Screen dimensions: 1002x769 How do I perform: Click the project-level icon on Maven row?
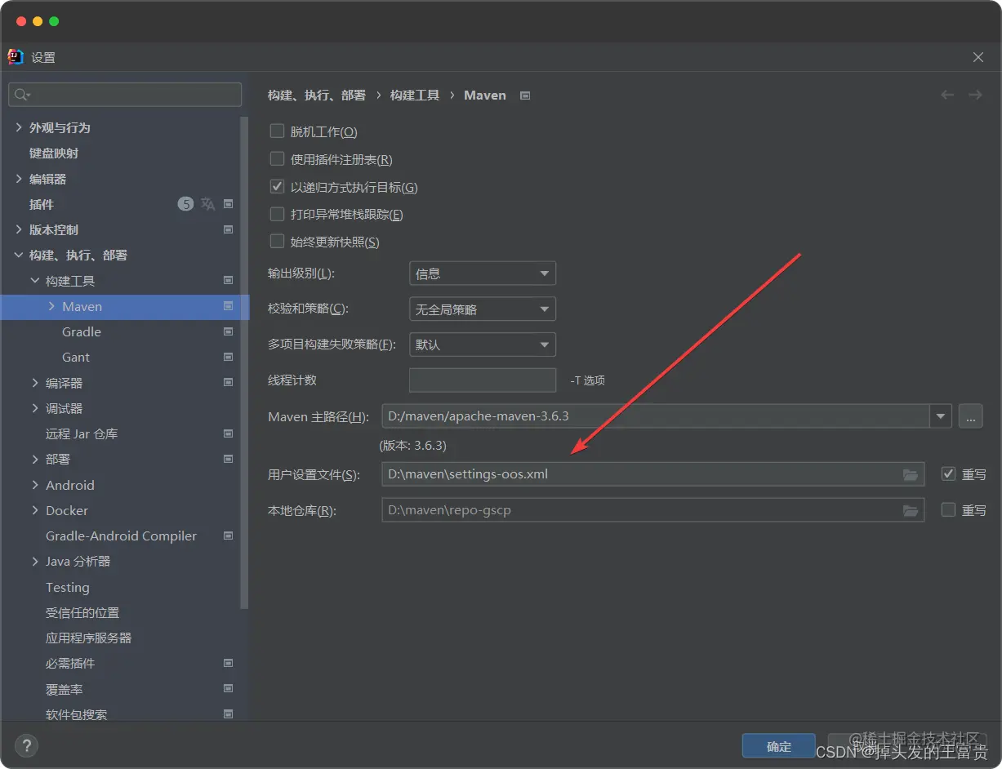[229, 306]
